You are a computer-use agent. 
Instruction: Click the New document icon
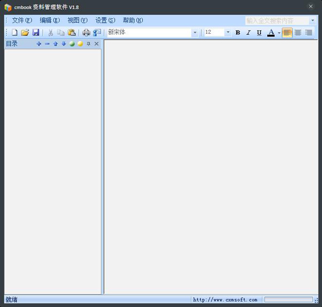pyautogui.click(x=14, y=32)
